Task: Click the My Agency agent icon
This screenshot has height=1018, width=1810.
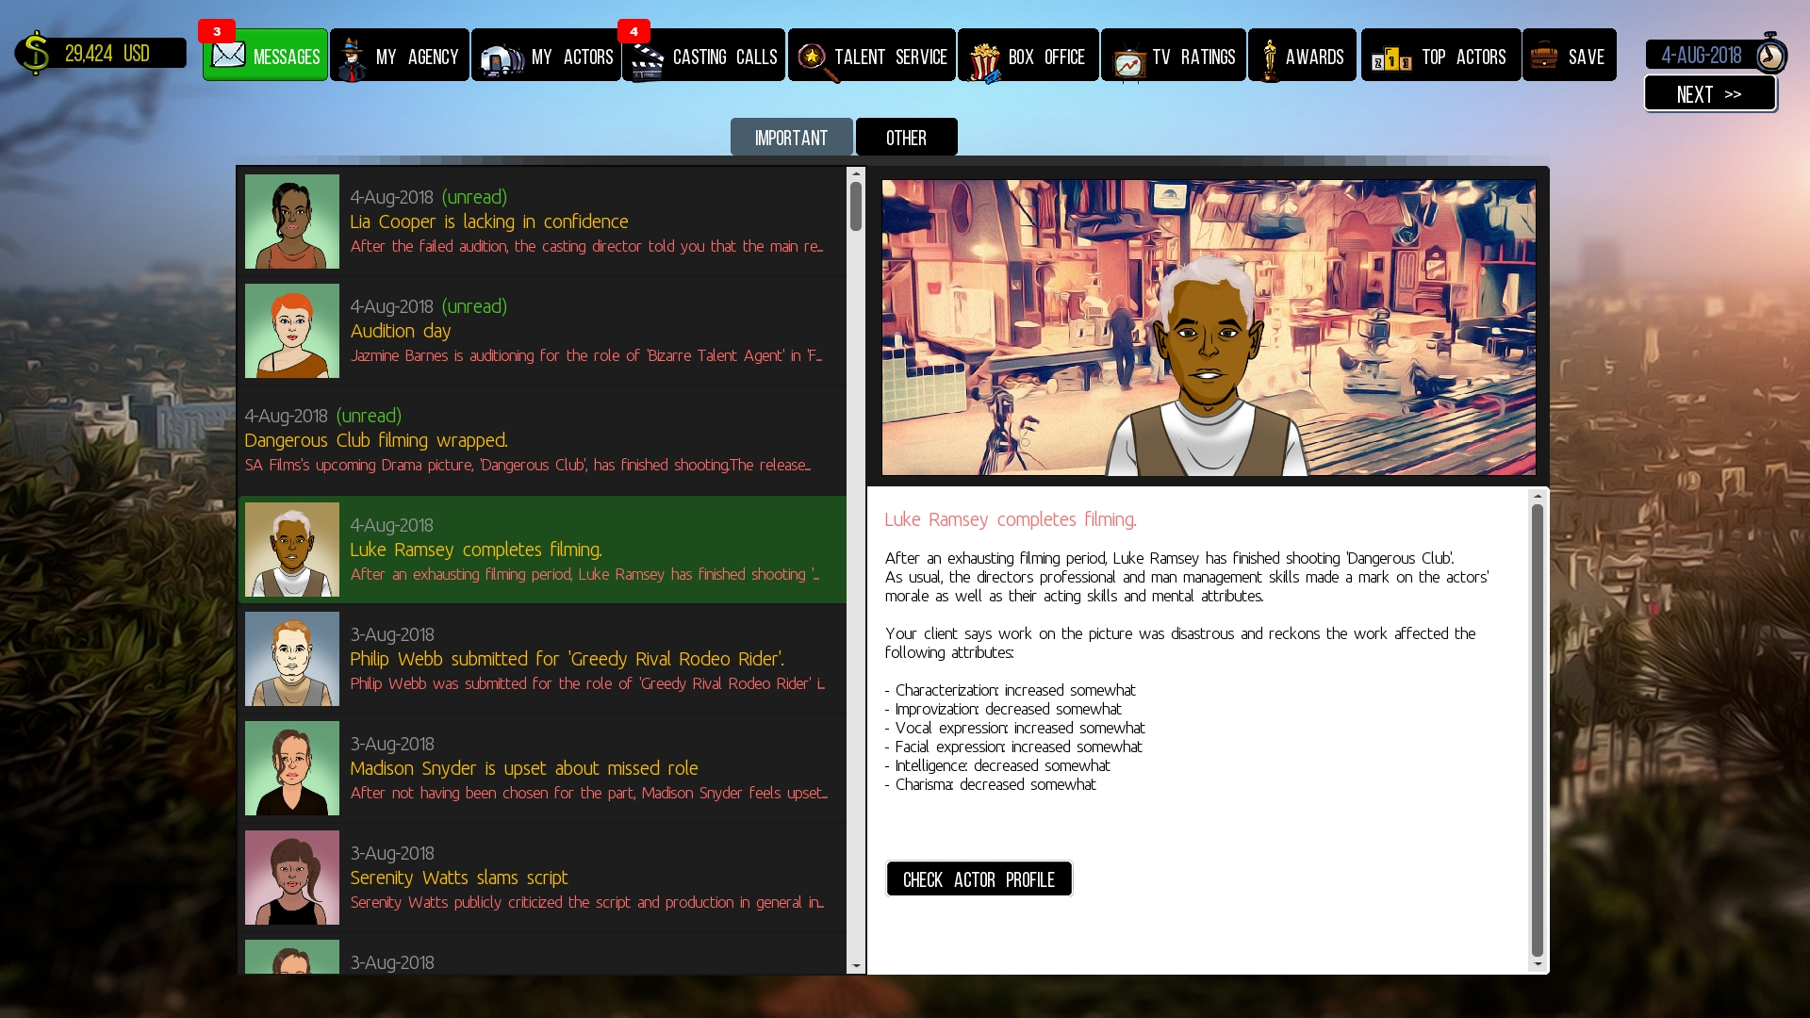Action: pos(353,58)
